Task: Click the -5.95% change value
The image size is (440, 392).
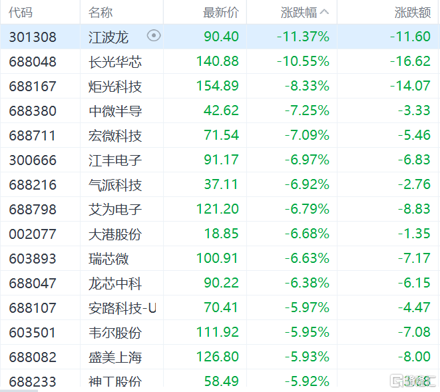Action: (307, 332)
